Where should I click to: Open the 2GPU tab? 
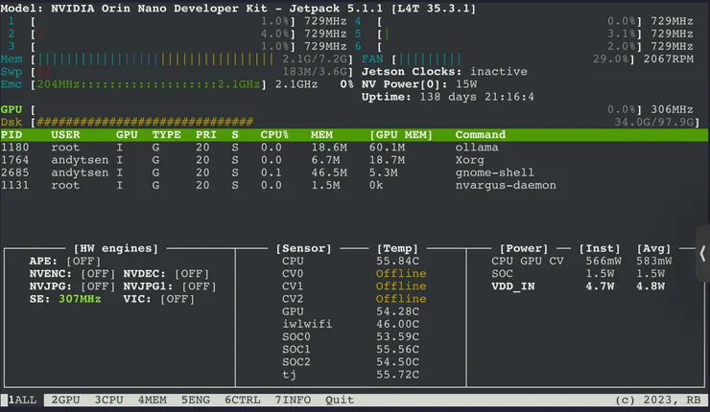coord(65,400)
